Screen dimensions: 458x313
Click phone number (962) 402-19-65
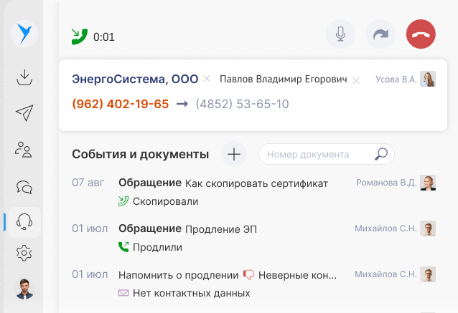121,104
